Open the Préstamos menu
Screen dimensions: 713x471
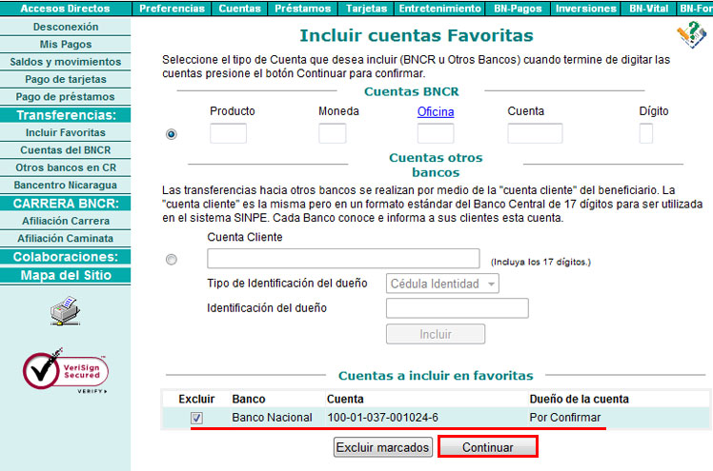point(303,9)
